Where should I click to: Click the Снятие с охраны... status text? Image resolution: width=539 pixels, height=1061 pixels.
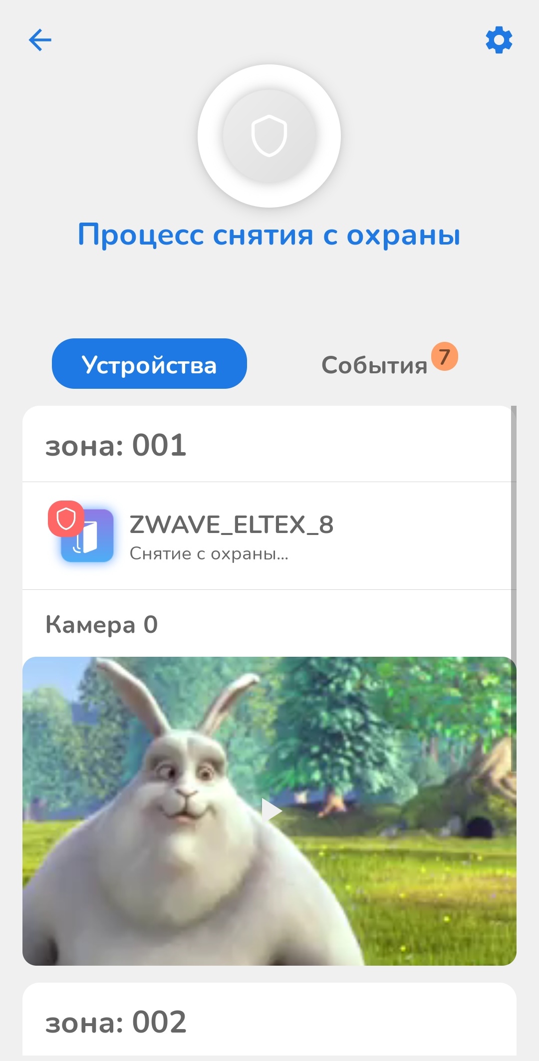point(209,553)
